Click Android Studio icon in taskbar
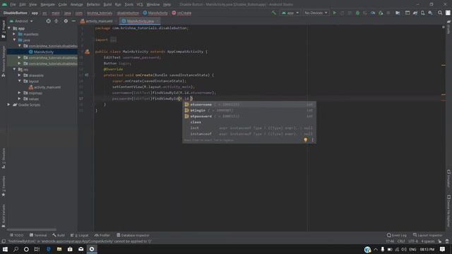 coord(92,249)
